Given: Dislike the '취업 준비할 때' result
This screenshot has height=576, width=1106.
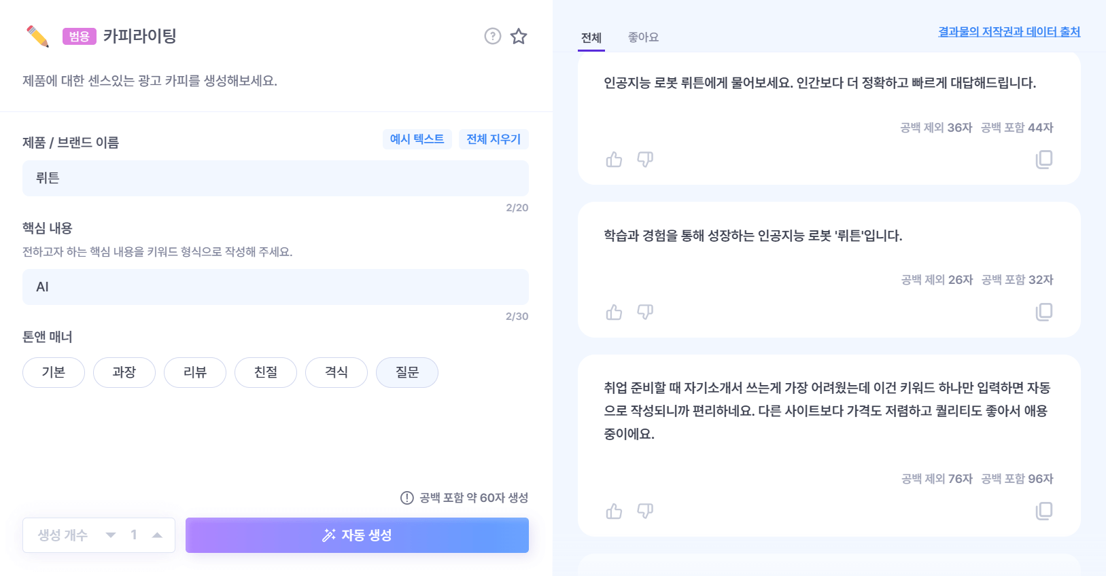Looking at the screenshot, I should pos(645,511).
